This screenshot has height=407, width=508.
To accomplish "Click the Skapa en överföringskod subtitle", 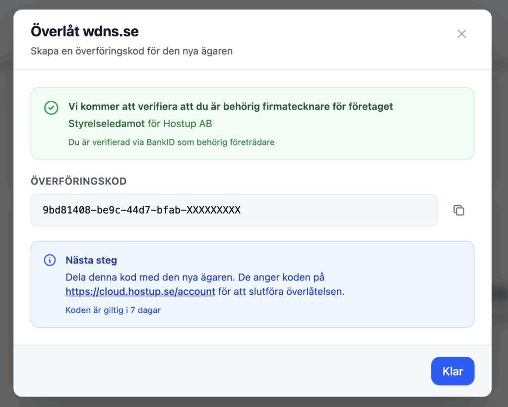I will (x=131, y=51).
